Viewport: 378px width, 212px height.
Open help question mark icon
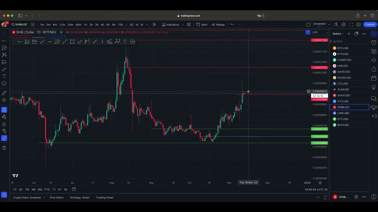click(374, 197)
